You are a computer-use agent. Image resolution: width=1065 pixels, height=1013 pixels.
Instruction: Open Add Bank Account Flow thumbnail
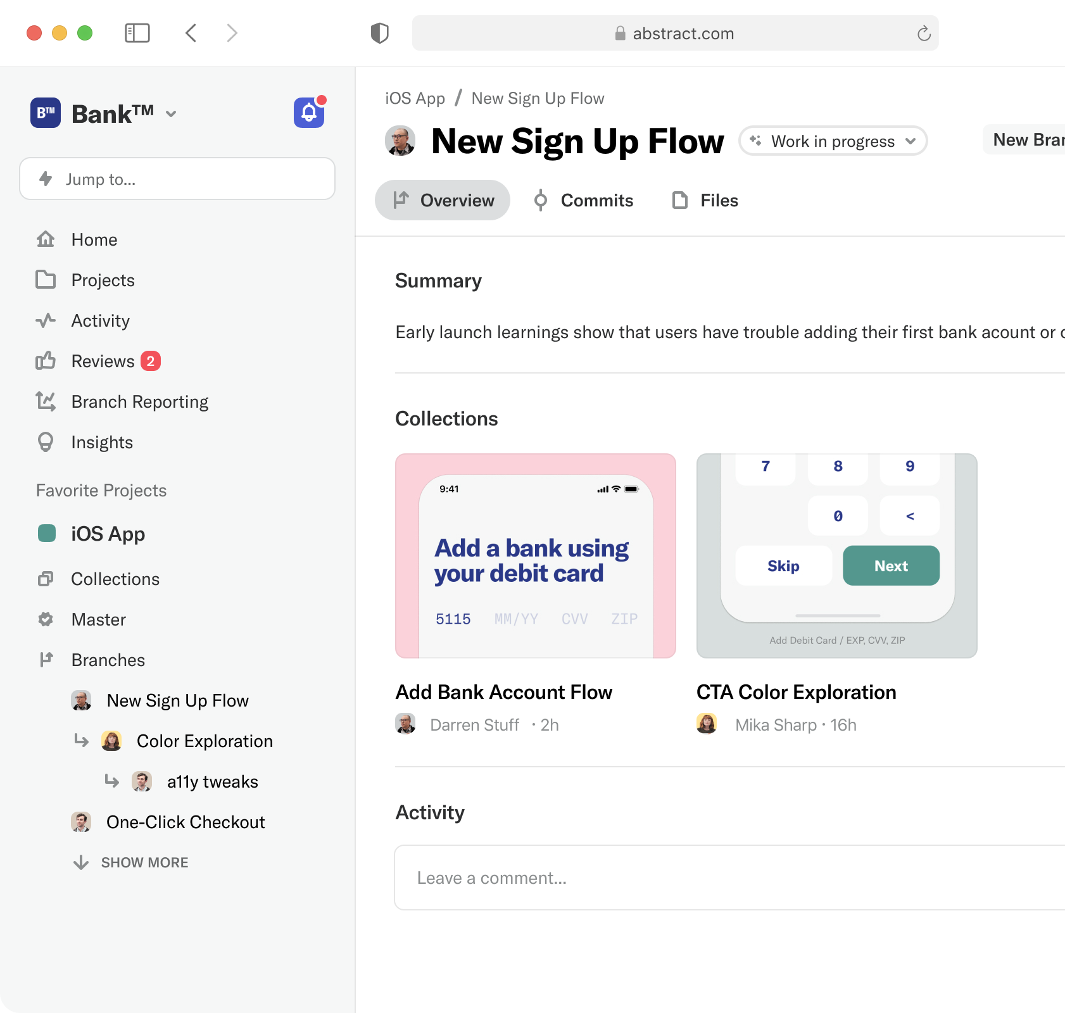536,556
